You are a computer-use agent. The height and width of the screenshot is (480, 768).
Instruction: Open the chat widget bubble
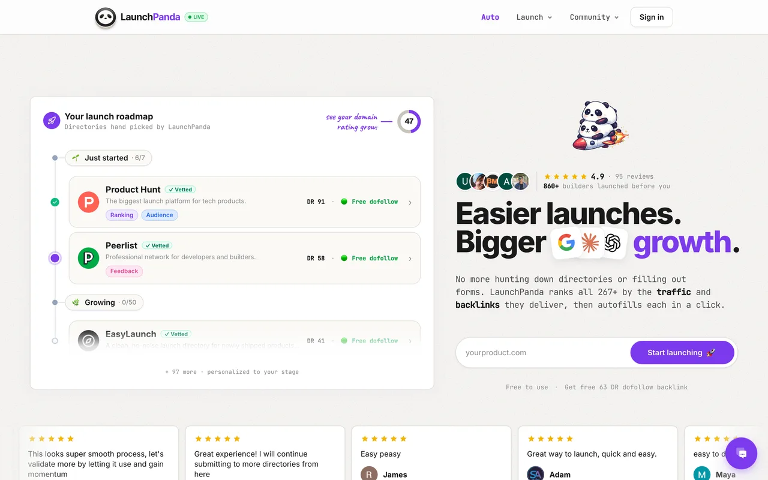[741, 453]
